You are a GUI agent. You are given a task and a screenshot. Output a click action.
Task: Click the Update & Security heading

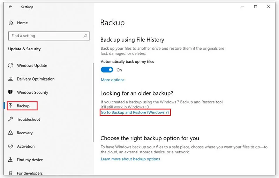click(24, 49)
